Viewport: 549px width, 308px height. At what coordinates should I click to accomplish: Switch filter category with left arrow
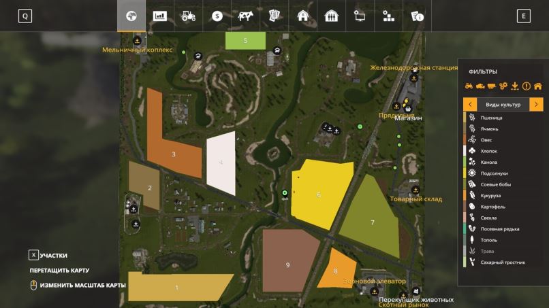469,105
